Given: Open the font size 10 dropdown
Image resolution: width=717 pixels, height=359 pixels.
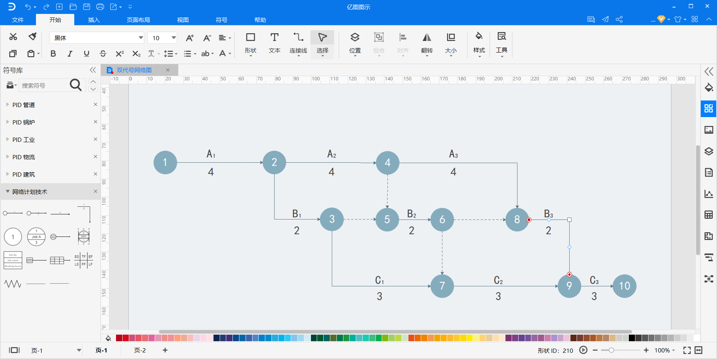Looking at the screenshot, I should click(174, 38).
